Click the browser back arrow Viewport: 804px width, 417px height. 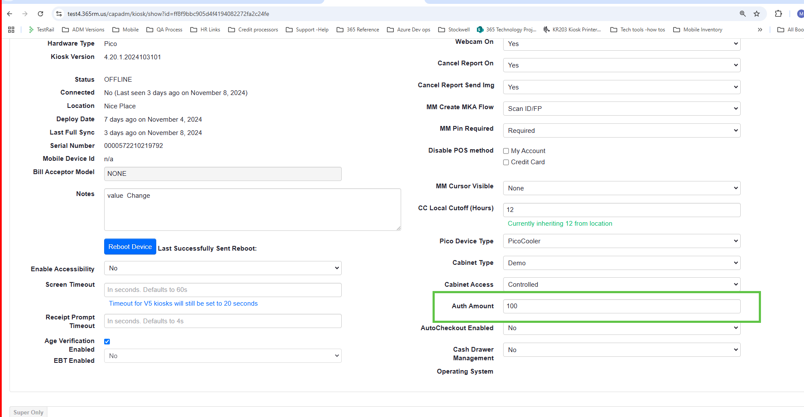point(10,14)
